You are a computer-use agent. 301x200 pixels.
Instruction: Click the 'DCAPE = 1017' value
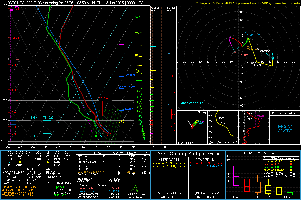11,180
